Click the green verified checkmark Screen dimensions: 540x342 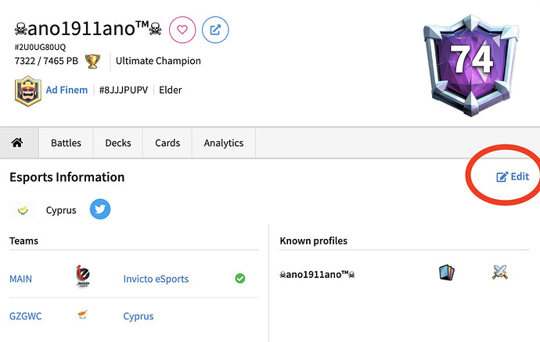pyautogui.click(x=240, y=279)
